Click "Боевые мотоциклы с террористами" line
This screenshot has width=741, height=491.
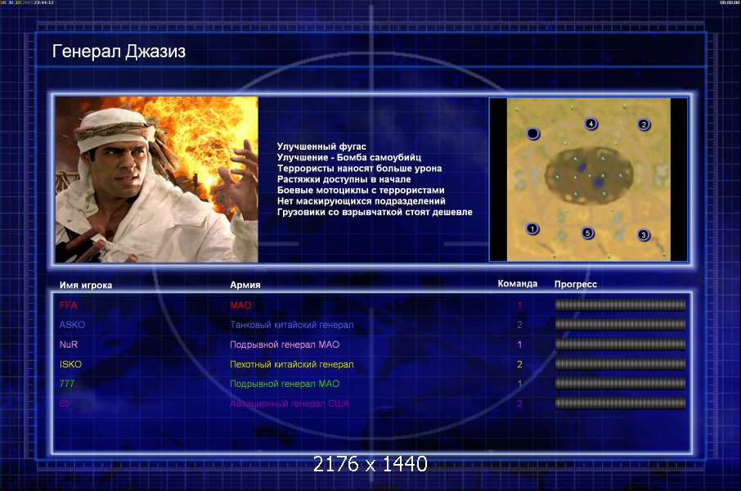[x=361, y=190]
